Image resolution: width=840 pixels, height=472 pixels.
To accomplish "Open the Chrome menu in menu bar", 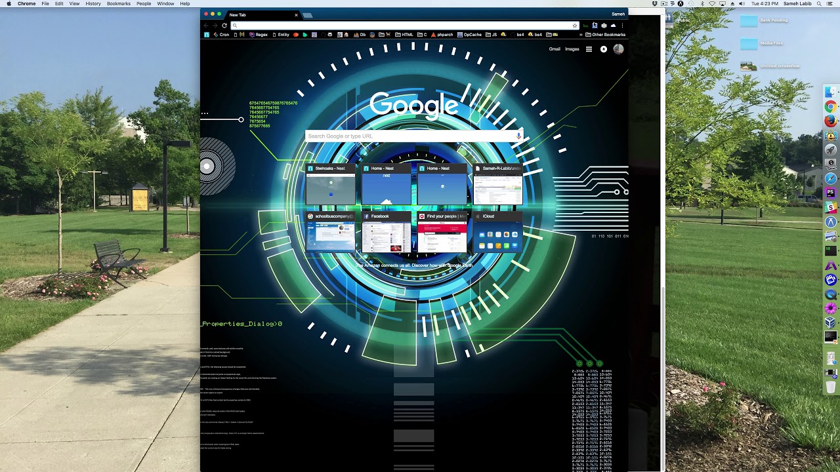I will 27,4.
